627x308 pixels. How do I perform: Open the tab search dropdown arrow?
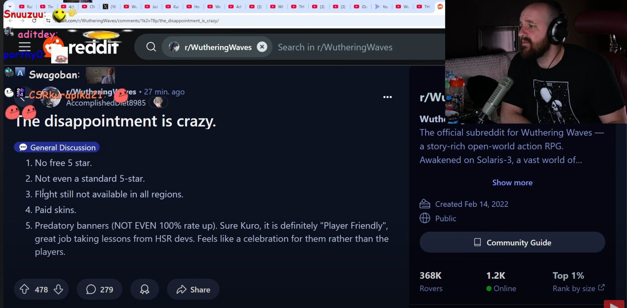click(x=10, y=6)
